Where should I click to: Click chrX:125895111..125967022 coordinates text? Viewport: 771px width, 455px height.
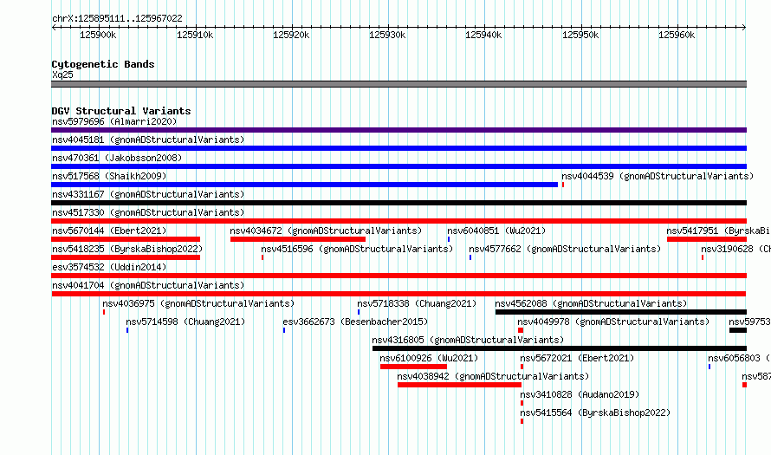[117, 18]
